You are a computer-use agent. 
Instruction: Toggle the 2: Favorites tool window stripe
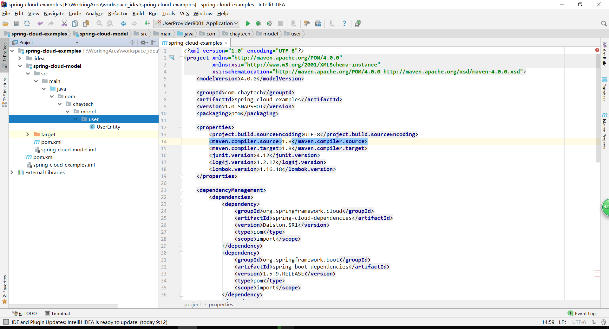[5, 289]
